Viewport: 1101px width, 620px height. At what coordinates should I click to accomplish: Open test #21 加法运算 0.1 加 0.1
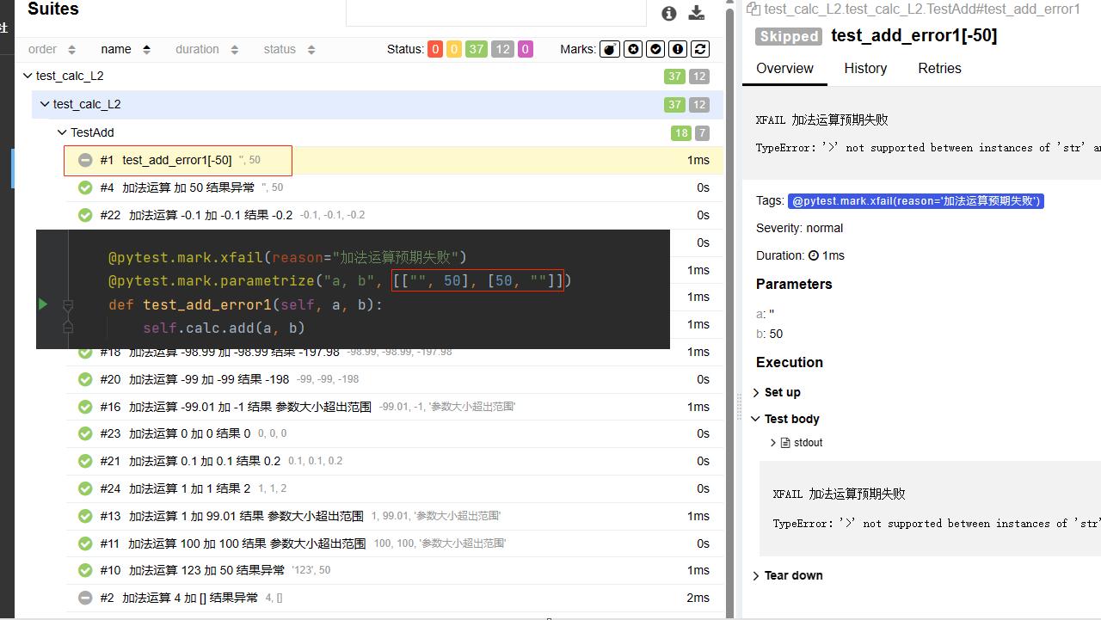point(394,461)
